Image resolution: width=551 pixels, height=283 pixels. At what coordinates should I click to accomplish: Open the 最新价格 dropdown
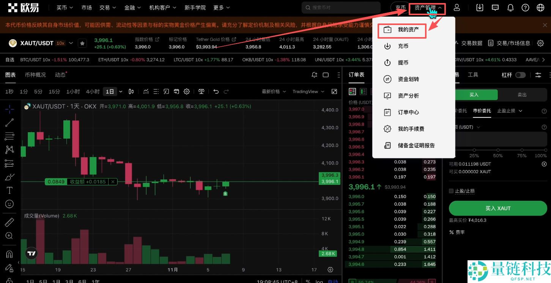[272, 91]
